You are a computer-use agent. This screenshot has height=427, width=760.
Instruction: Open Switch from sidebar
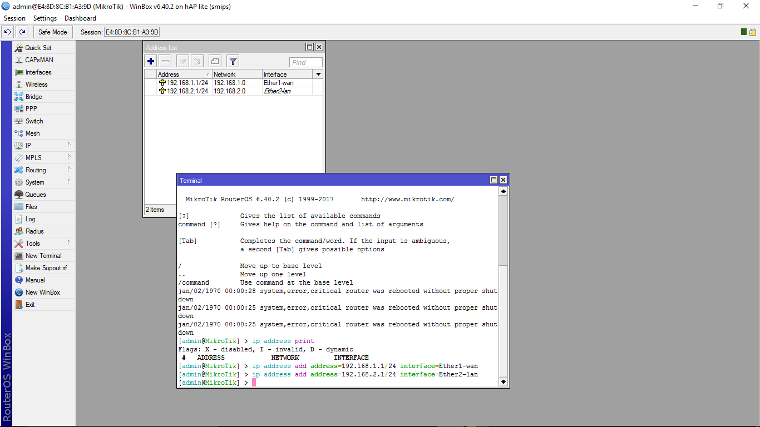coord(44,121)
